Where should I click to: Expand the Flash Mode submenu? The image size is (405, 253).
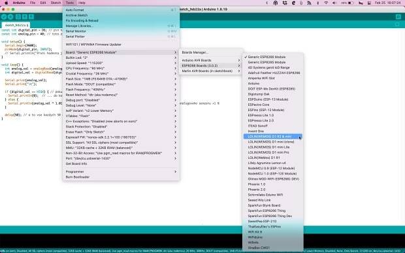[121, 84]
